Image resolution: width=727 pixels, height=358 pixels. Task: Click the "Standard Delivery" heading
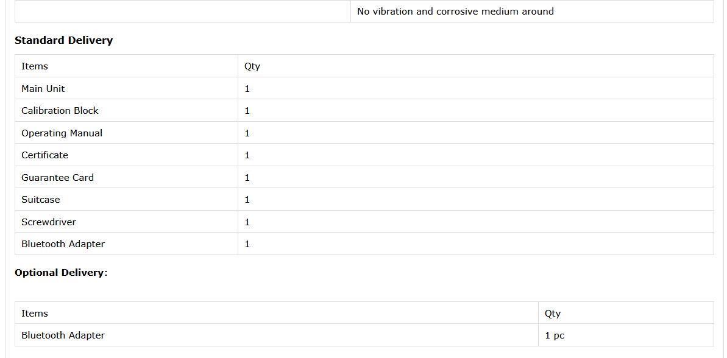click(63, 41)
